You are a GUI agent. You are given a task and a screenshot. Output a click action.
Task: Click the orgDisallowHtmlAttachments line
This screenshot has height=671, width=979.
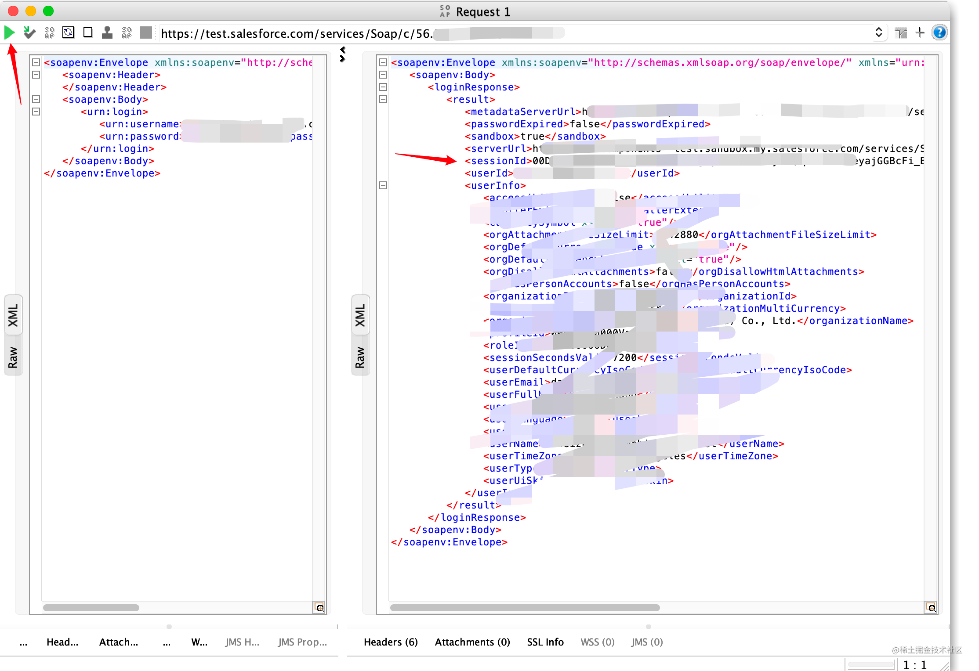click(674, 272)
